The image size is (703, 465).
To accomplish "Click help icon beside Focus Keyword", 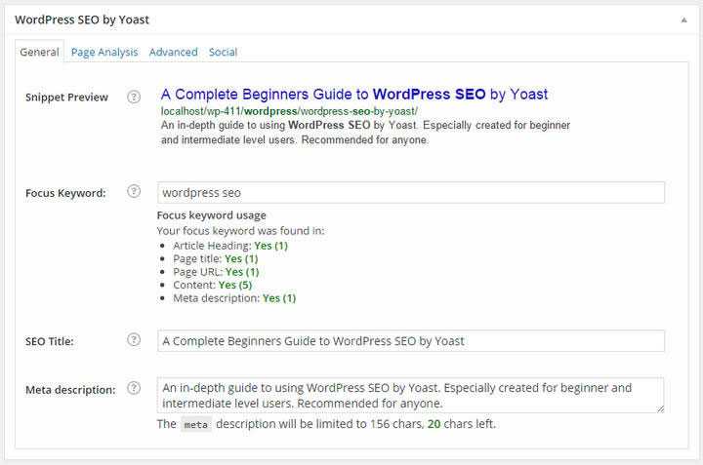I will [x=135, y=192].
